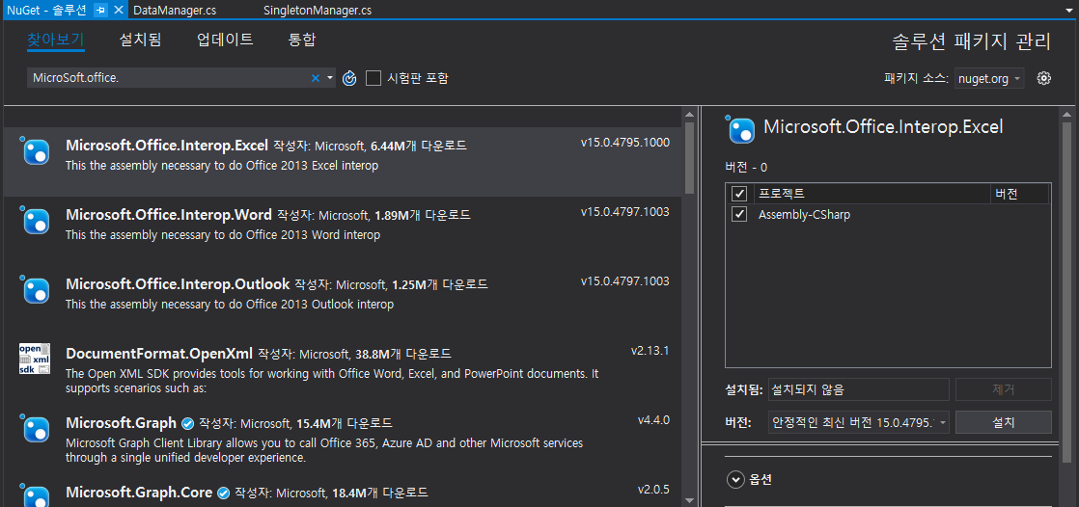The height and width of the screenshot is (507, 1079).
Task: Click Microsoft.Office.Interop.Word package icon
Action: pyautogui.click(x=36, y=221)
